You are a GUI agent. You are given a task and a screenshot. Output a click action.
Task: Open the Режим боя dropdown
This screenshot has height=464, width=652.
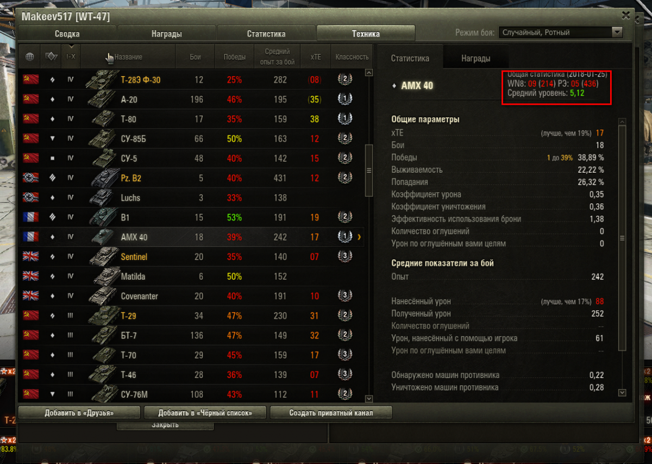tap(560, 33)
